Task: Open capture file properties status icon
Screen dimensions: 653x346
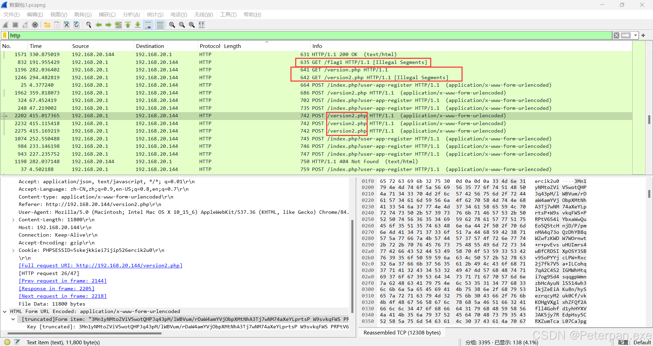Action: tap(17, 342)
